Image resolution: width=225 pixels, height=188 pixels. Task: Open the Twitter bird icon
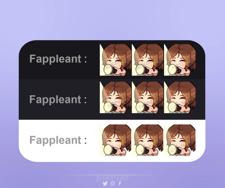(105, 183)
